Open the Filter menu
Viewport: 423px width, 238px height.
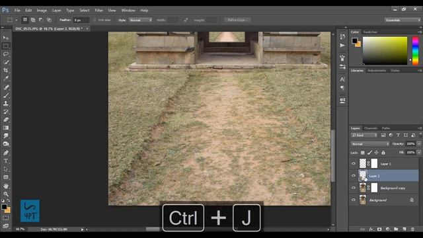[x=98, y=11]
